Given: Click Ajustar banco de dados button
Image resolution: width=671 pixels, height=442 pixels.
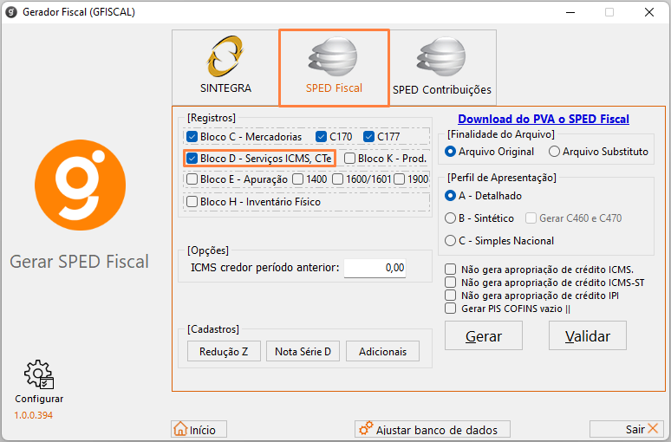Looking at the screenshot, I should point(433,429).
